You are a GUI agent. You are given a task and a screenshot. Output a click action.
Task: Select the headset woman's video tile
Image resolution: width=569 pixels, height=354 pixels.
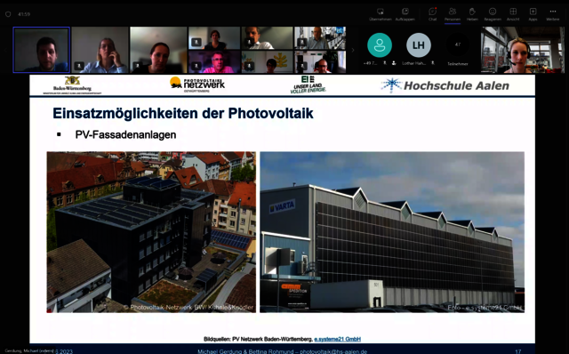[523, 50]
